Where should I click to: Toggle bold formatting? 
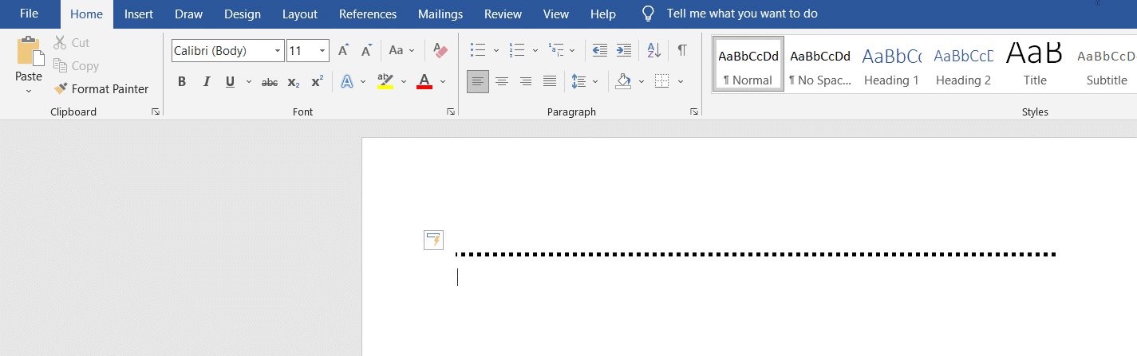tap(182, 81)
